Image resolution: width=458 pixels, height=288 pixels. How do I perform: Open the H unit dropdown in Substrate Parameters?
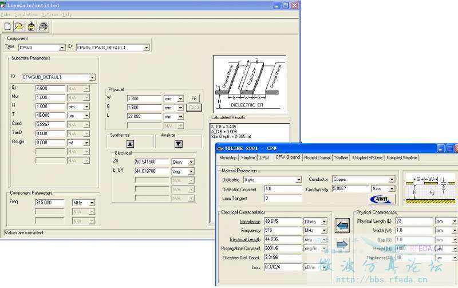tap(86, 107)
